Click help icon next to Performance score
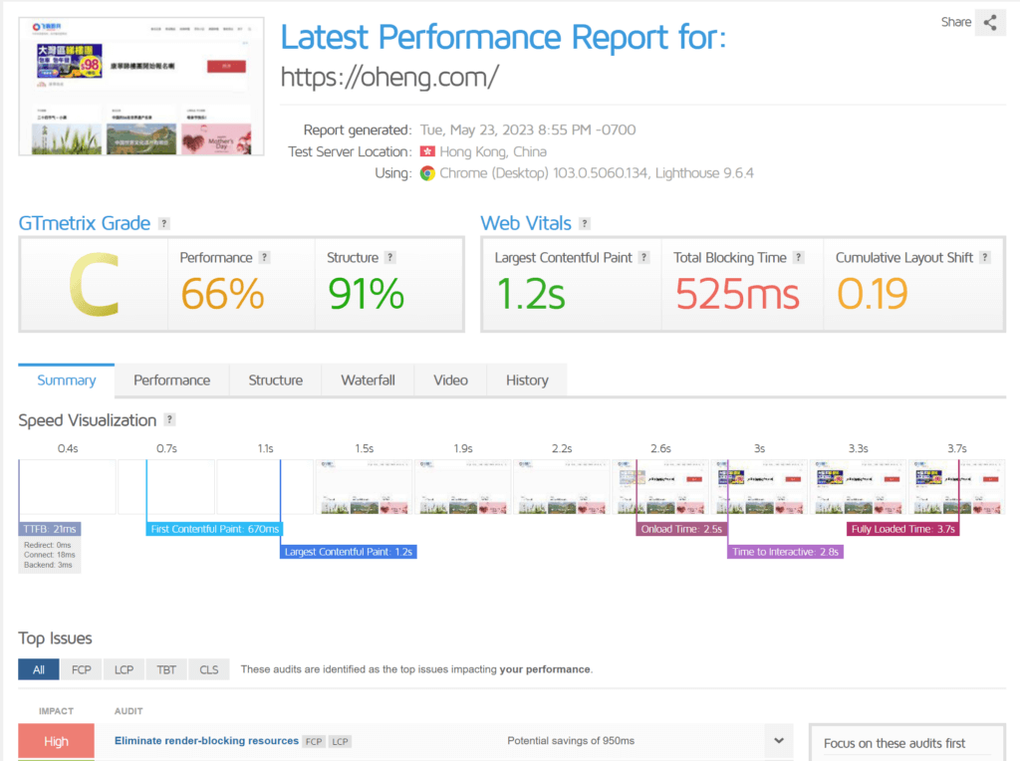The height and width of the screenshot is (761, 1020). coord(265,258)
